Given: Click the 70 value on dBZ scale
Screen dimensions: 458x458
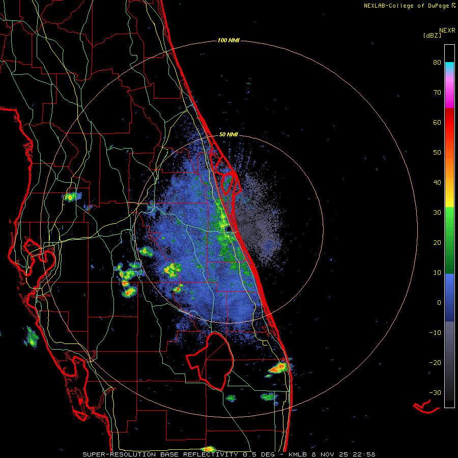Looking at the screenshot, I should click(x=437, y=93).
